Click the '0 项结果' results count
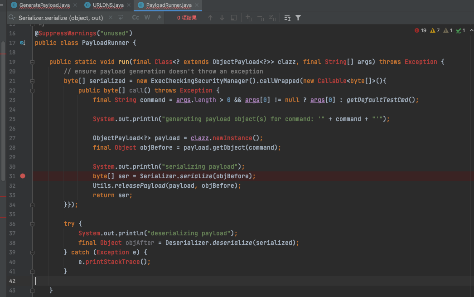 [x=187, y=18]
